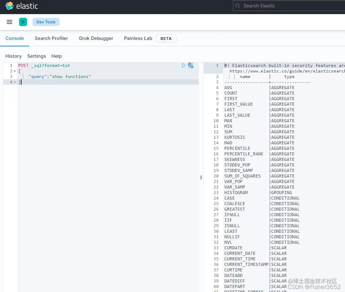Click line number 13 in output gutter
The height and width of the screenshot is (292, 345).
(216, 137)
